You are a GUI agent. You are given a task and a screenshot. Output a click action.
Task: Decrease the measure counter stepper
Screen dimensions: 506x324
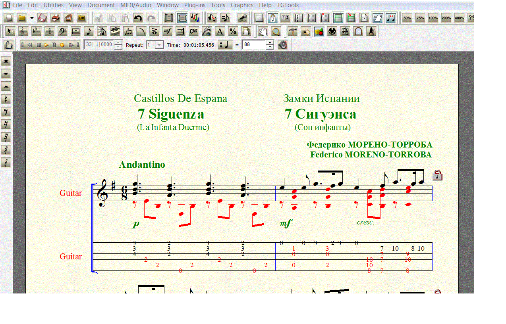(118, 47)
